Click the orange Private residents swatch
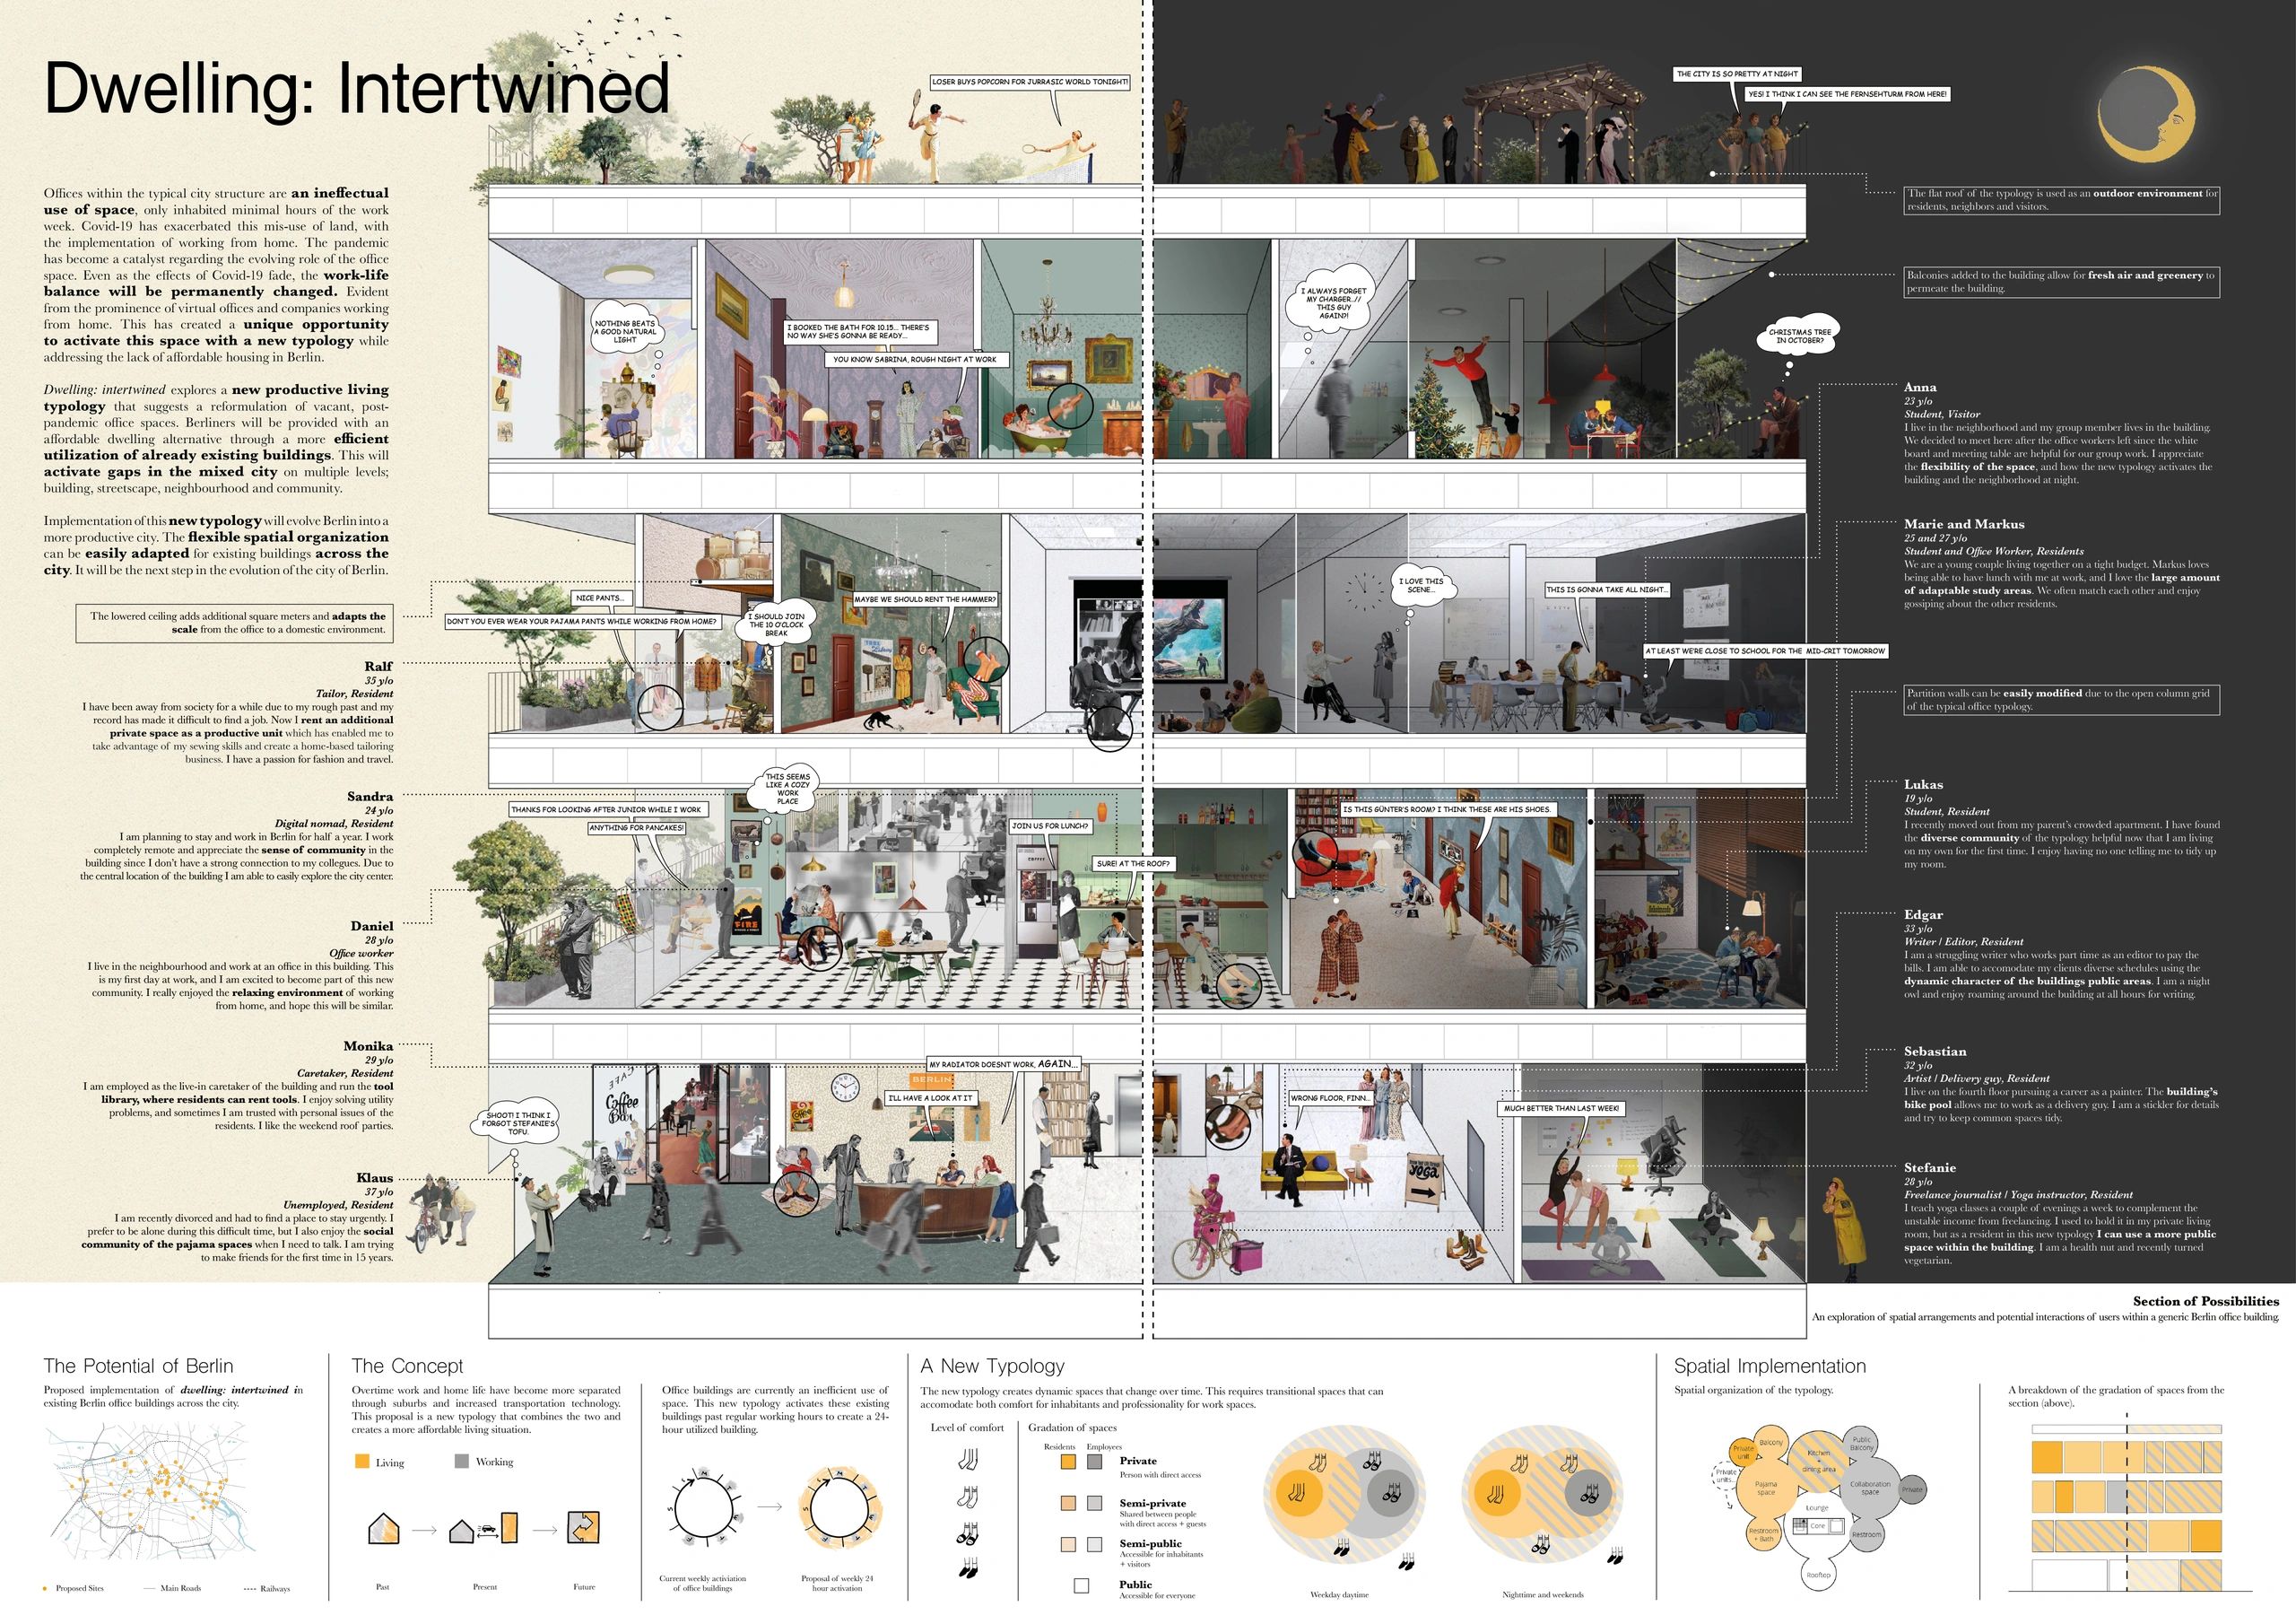 [1068, 1462]
